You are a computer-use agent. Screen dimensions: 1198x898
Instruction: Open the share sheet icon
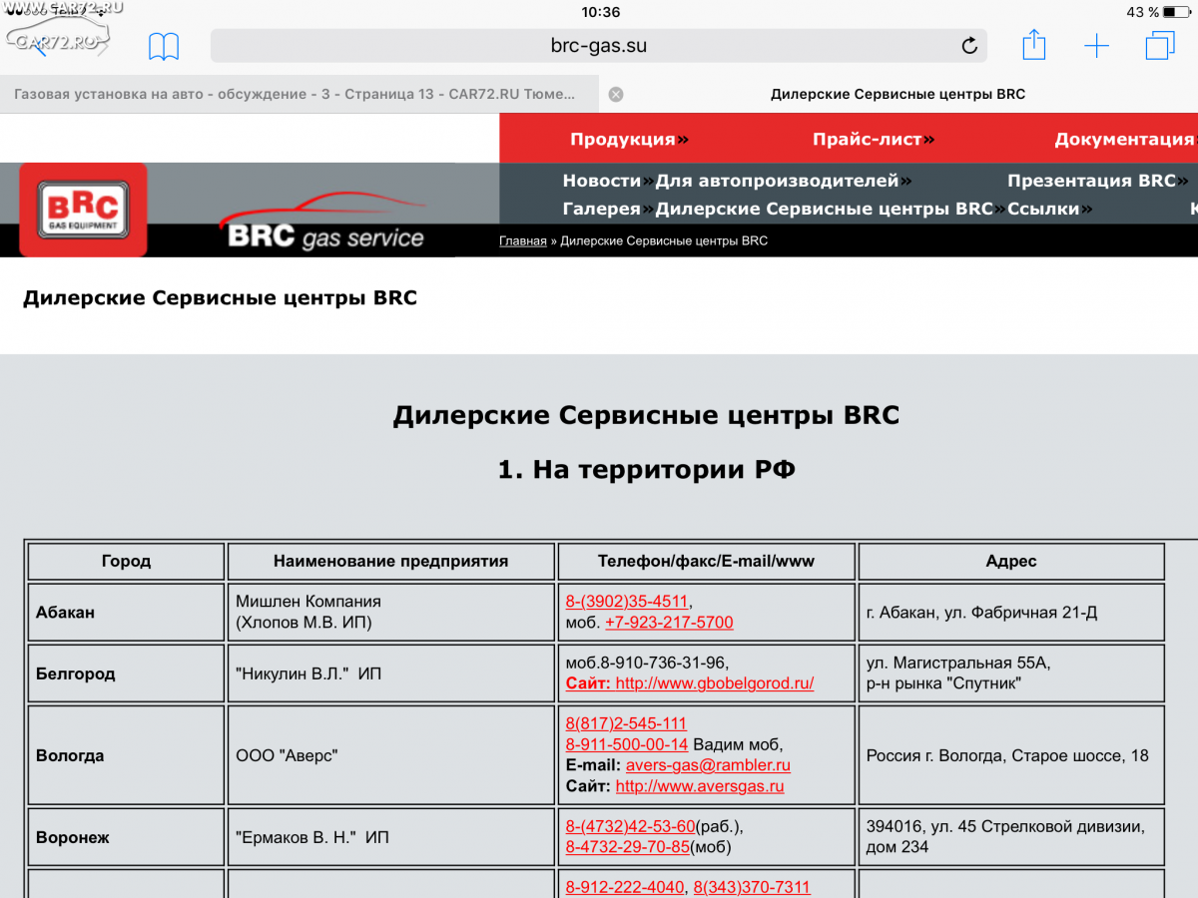pos(1034,45)
